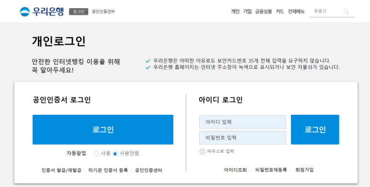The image size is (370, 187).
Task: Open 인증서 발급/재발급 link
Action: tap(61, 170)
